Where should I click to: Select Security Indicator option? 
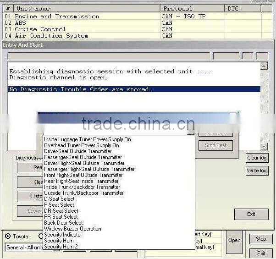[x=63, y=235]
